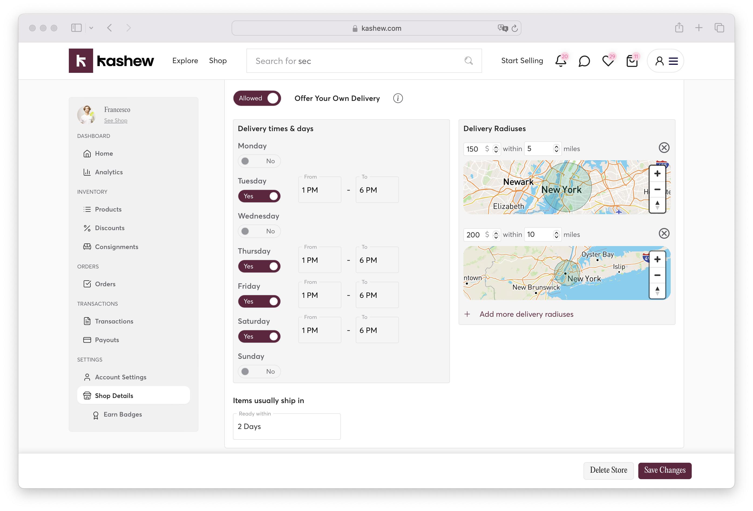Go to Analytics in the sidebar
The image size is (753, 511).
click(108, 172)
